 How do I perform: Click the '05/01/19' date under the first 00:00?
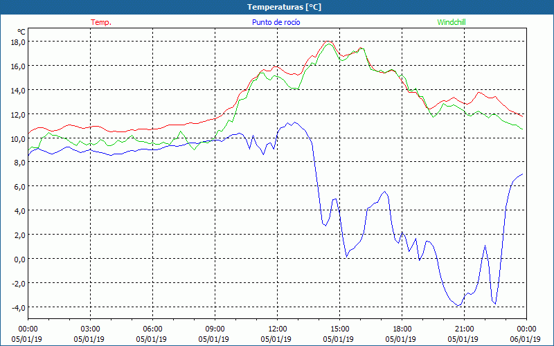click(x=27, y=339)
